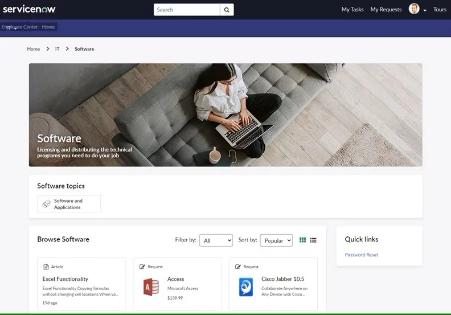
Task: Expand the user profile menu caret
Action: (425, 10)
